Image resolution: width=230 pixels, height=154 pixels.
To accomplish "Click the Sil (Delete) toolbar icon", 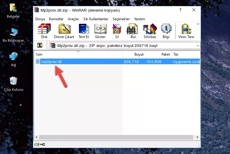I will (x=117, y=31).
